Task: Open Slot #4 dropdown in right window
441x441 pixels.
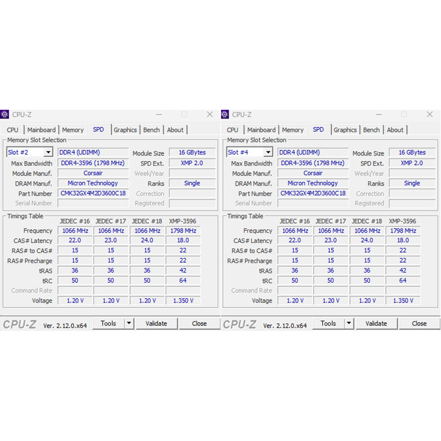Action: 268,152
